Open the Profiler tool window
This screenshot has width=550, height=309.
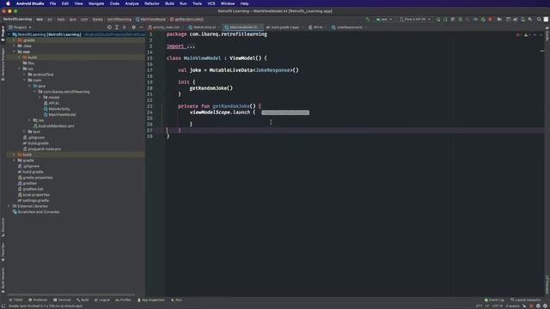[x=123, y=300]
